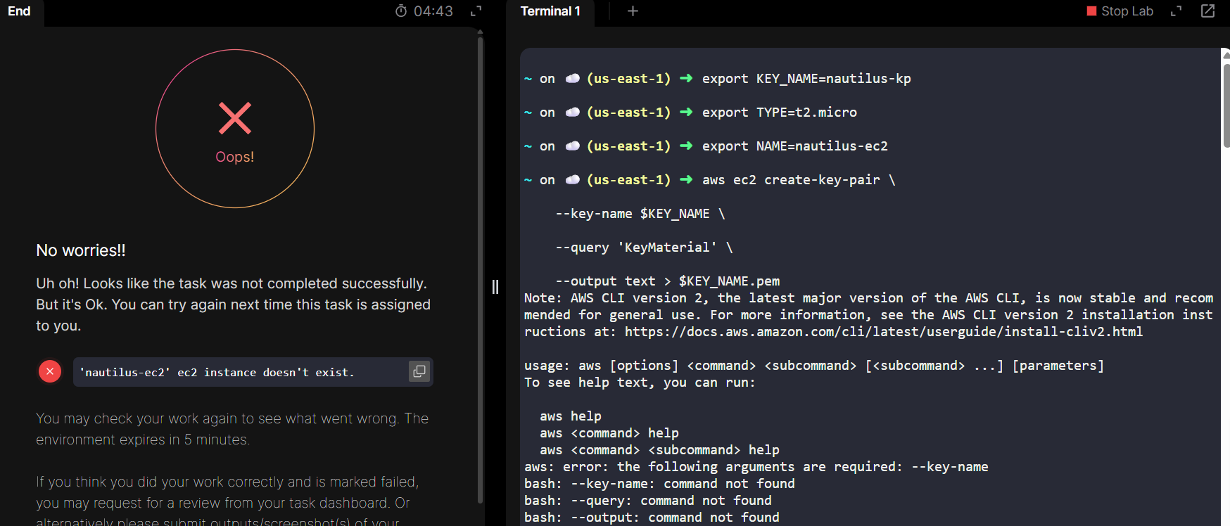Screen dimensions: 1230x526
Task: Switch to the Terminal 1 tab
Action: click(x=550, y=11)
